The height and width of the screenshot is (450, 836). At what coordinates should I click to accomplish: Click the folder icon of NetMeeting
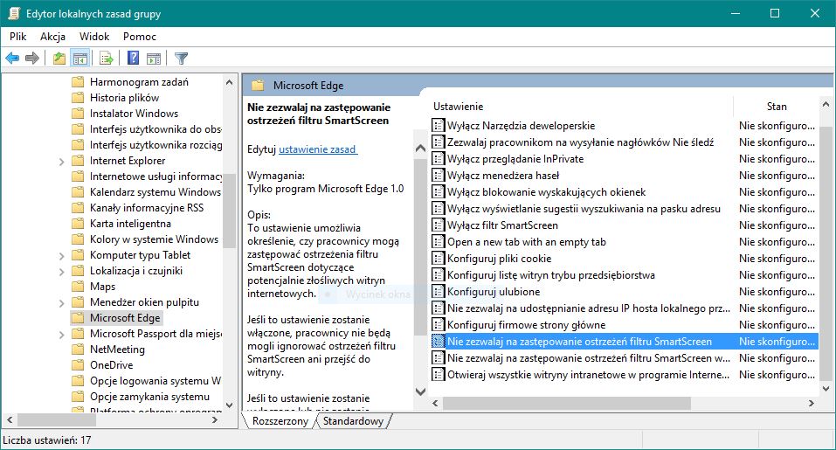pyautogui.click(x=78, y=350)
